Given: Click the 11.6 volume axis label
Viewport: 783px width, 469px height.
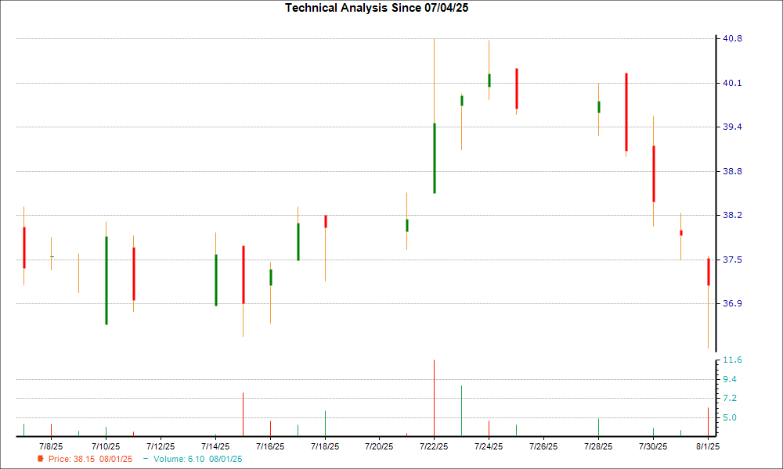Looking at the screenshot, I should (732, 360).
